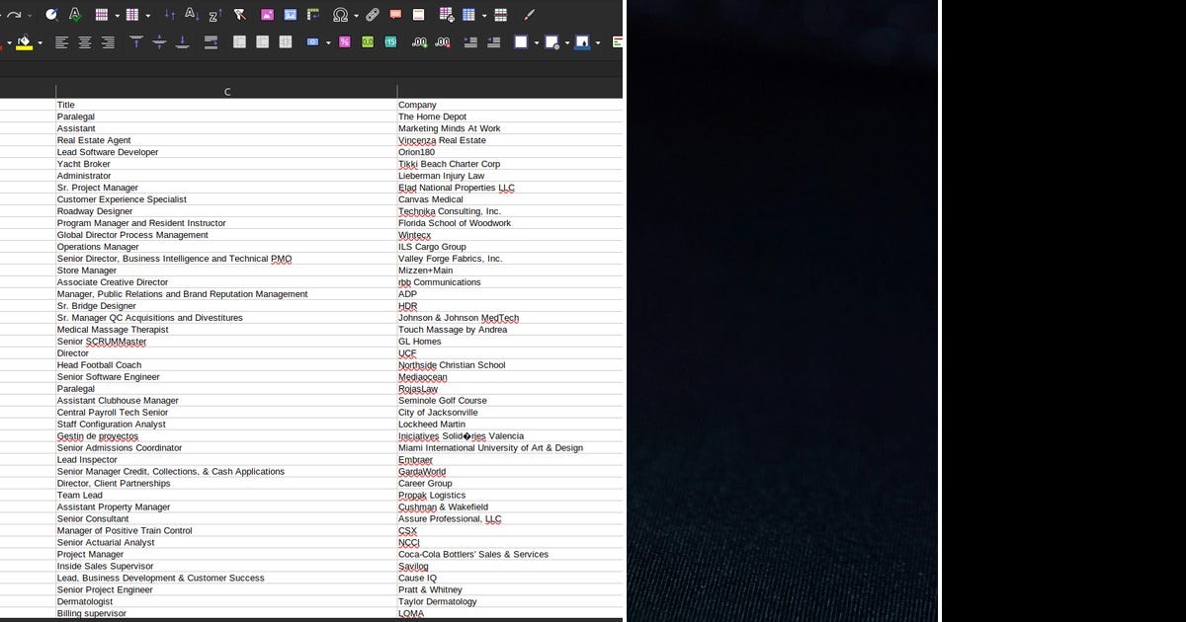
Task: Insert a comment using the comment icon
Action: [x=395, y=15]
